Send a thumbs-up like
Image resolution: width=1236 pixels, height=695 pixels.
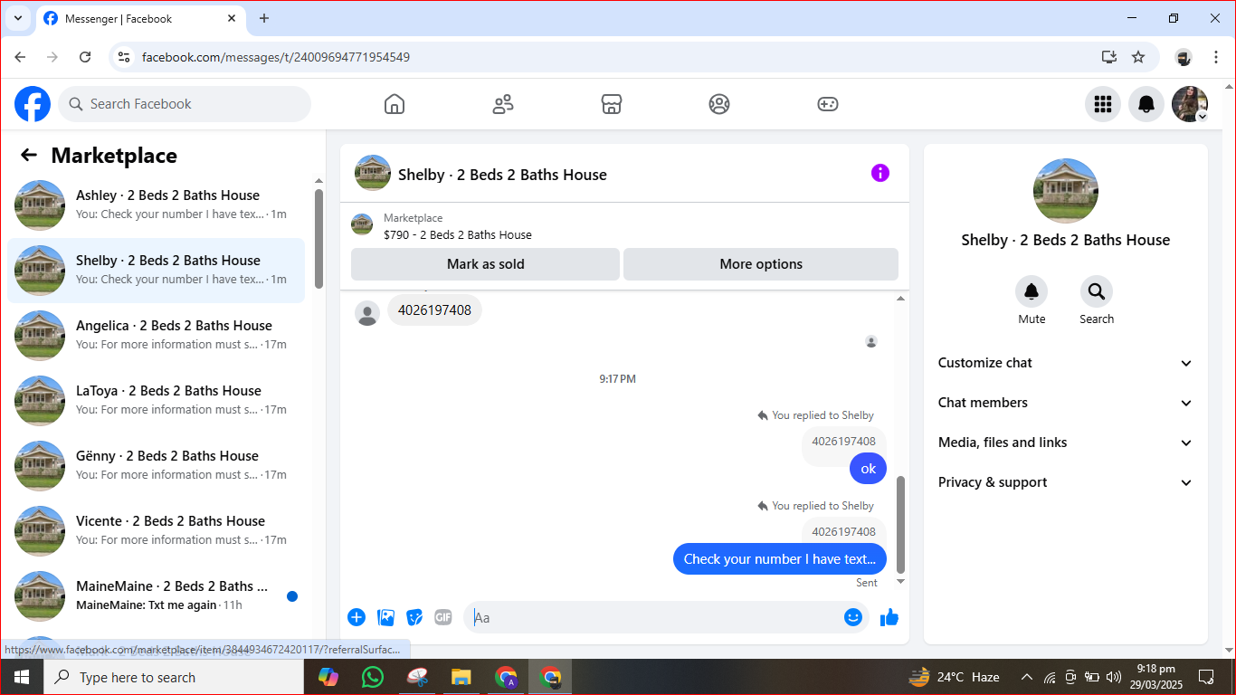coord(889,617)
